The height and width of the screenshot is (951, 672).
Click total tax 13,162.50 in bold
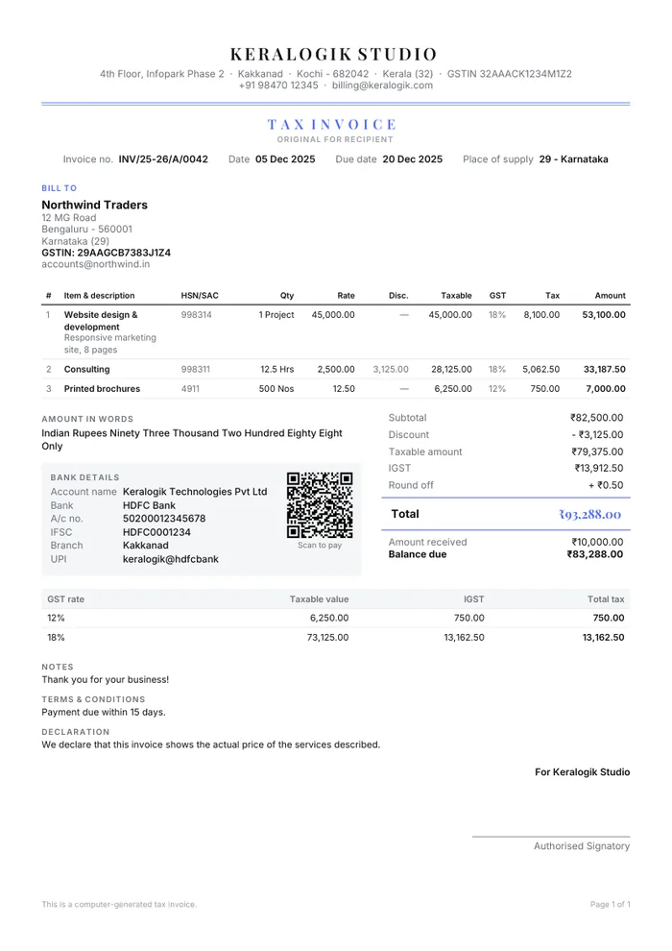tap(603, 638)
